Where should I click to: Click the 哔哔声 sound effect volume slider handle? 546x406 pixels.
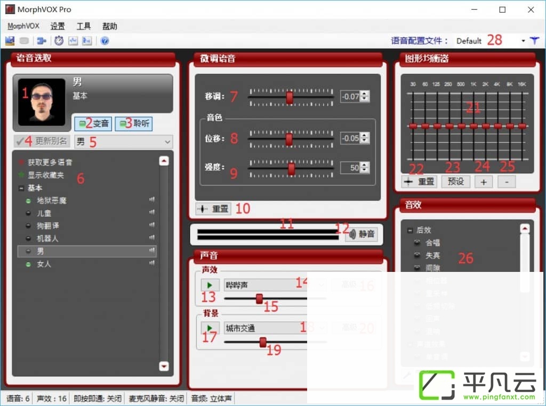pos(259,299)
